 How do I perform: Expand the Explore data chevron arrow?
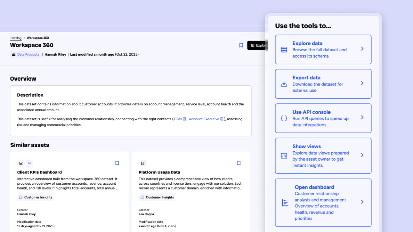(362, 49)
